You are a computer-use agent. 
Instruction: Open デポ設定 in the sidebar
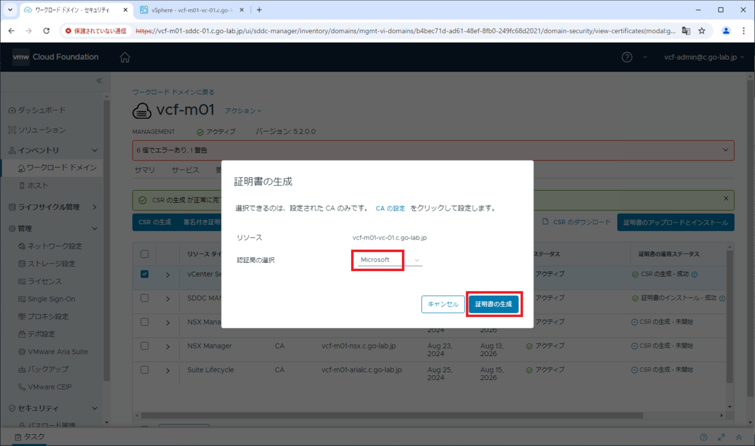[x=41, y=334]
